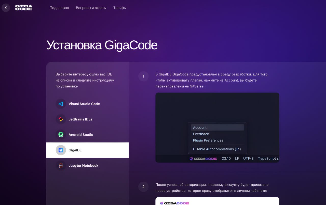Screen dimensions: 326x205
Task: Click the JetBrains IDEs icon
Action: click(61, 119)
